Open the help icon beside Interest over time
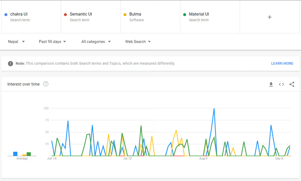Screen dimensions: 301x181 [46, 84]
